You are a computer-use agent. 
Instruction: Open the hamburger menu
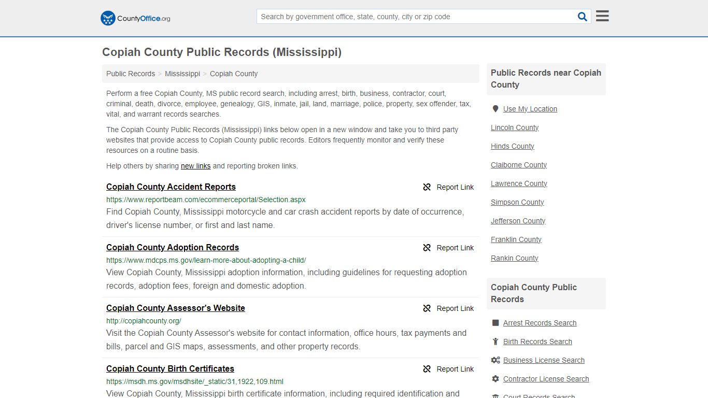602,16
